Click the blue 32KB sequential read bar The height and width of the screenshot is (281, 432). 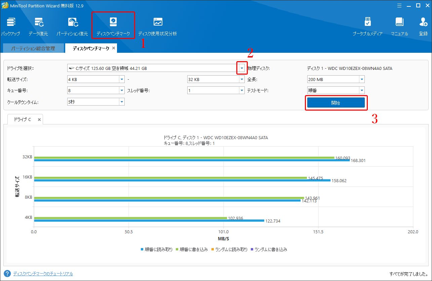192,160
